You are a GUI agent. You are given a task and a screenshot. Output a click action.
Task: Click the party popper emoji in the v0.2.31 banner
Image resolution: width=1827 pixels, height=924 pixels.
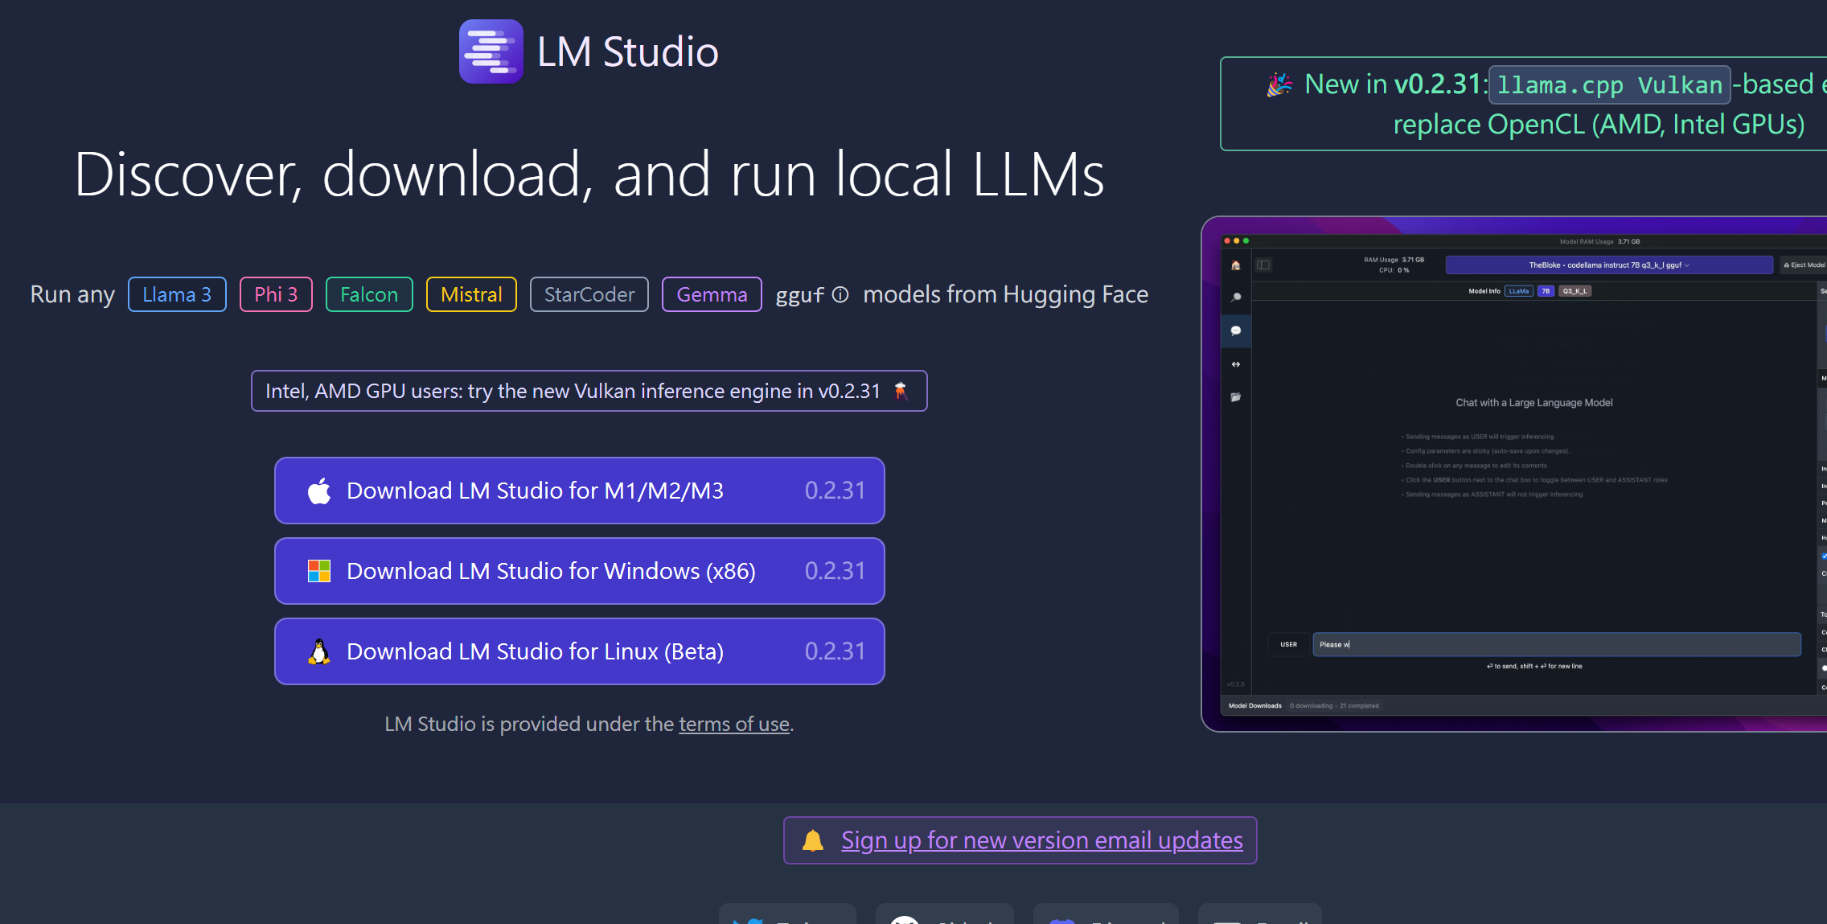click(1279, 84)
